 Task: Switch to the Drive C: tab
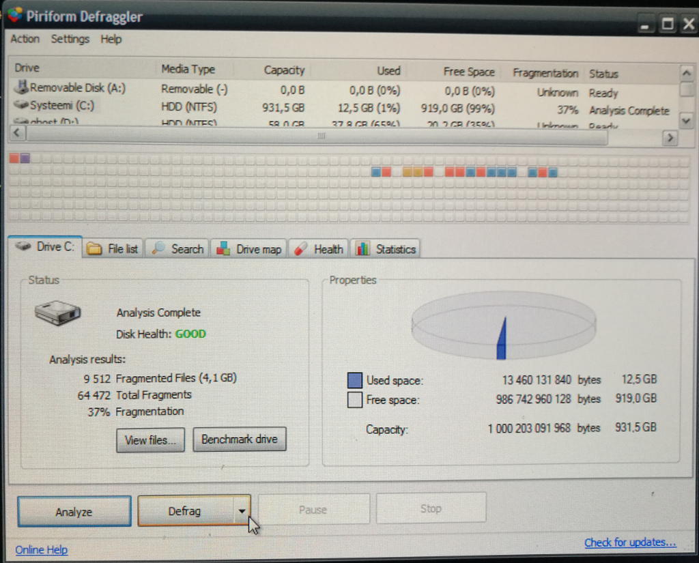pos(45,246)
